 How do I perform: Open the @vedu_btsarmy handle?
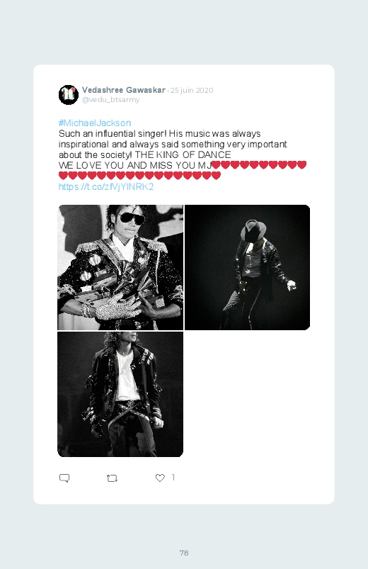click(110, 99)
